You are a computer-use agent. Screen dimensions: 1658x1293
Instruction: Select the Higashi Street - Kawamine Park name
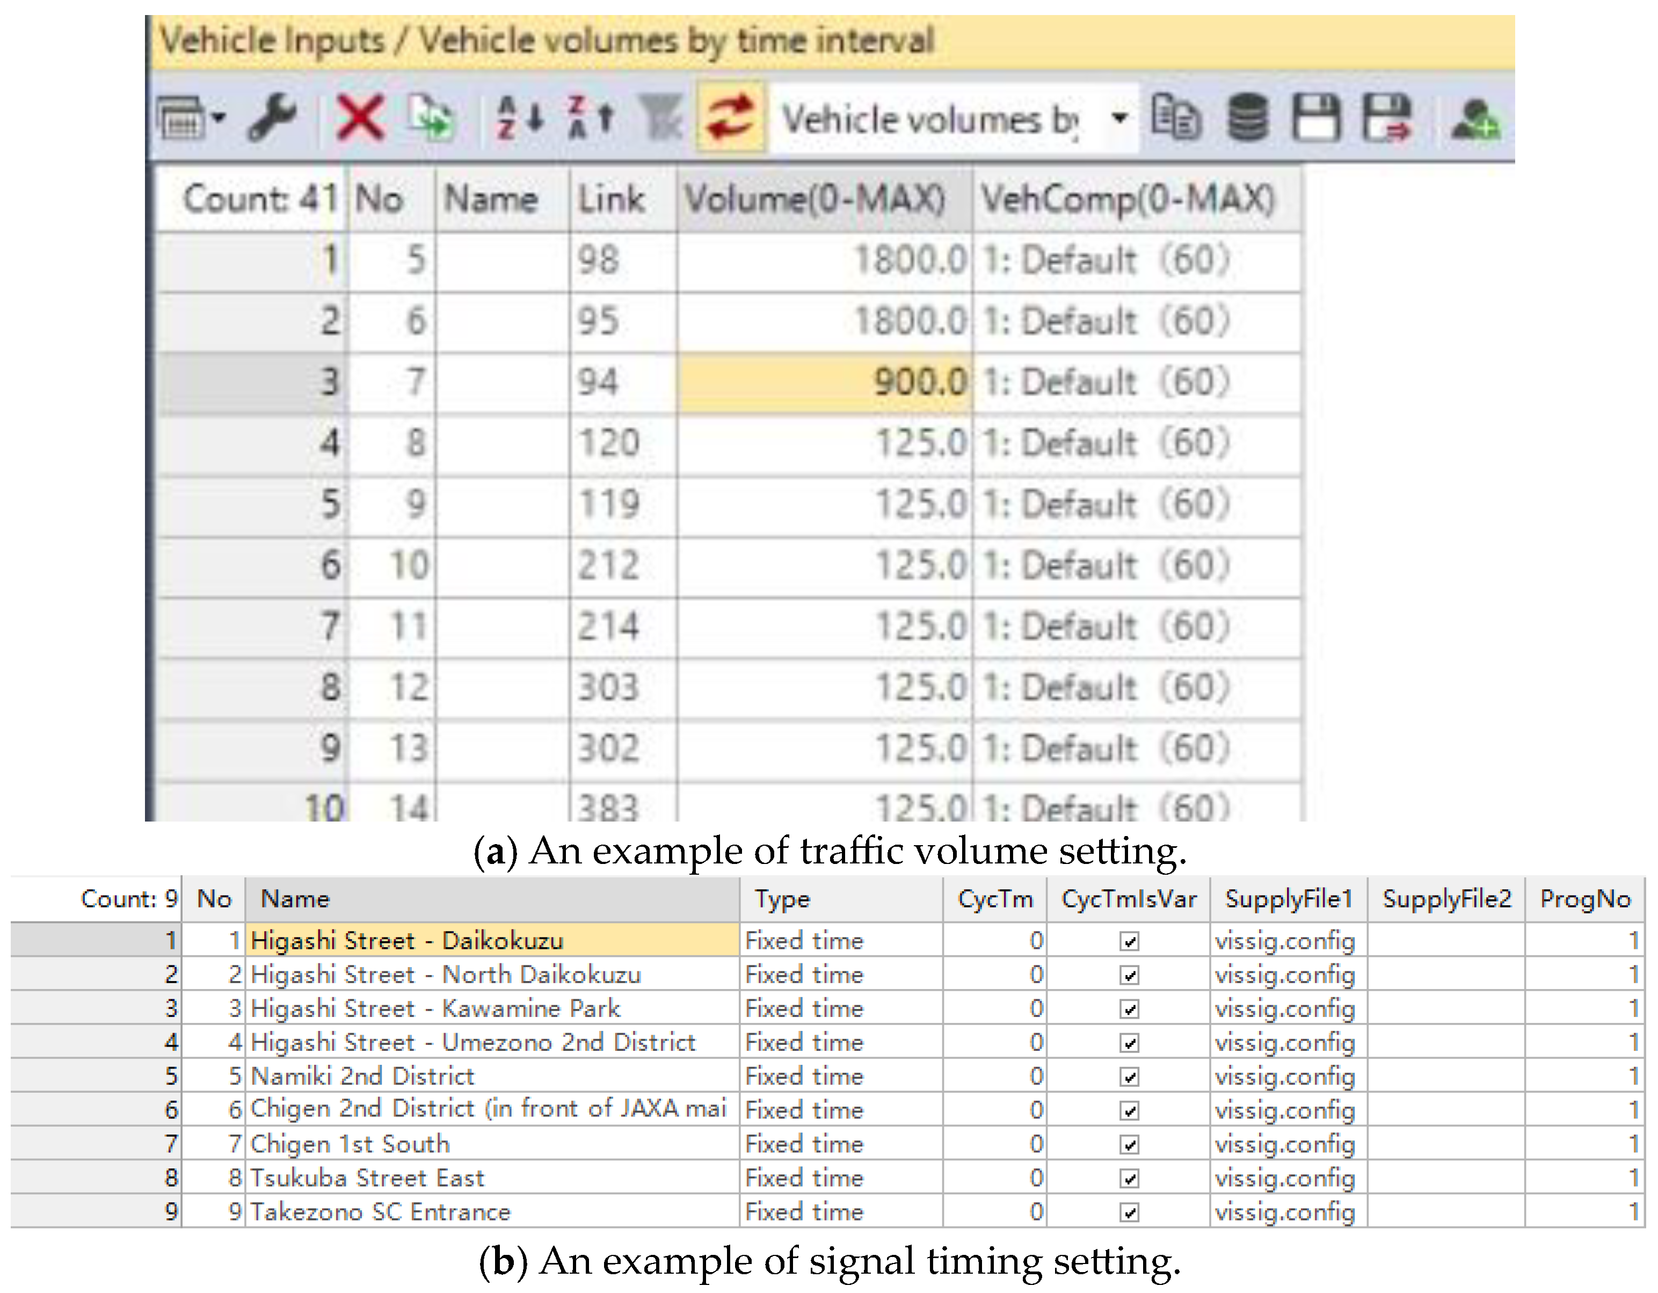492,1008
